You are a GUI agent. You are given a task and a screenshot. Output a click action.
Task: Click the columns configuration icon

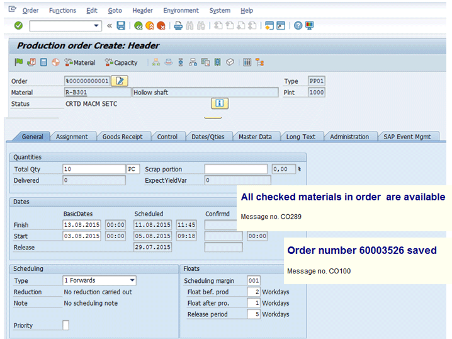tap(247, 62)
